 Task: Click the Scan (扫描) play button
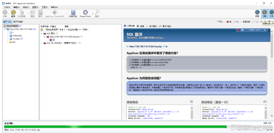pyautogui.click(x=5, y=12)
